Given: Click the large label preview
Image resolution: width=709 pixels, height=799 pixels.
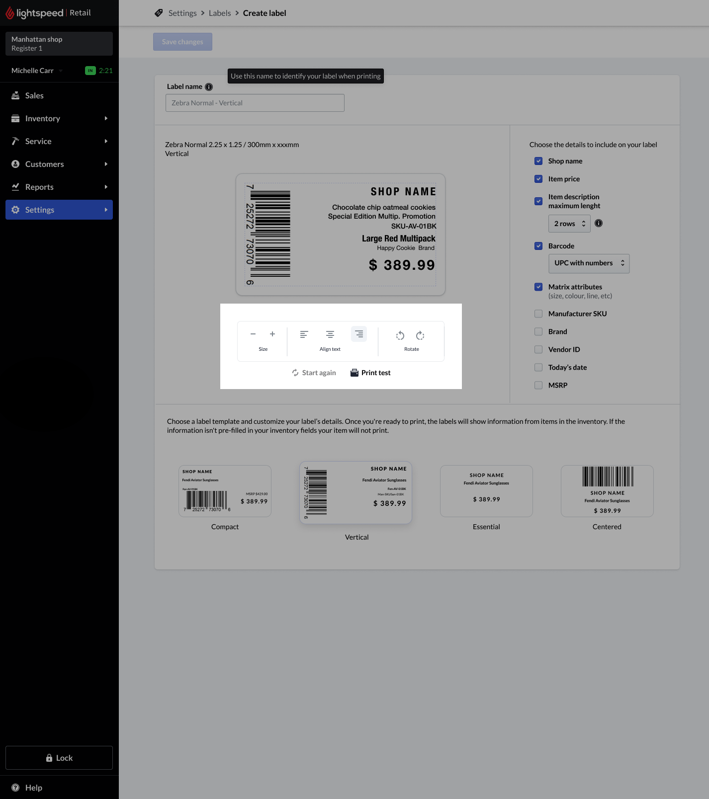Looking at the screenshot, I should coord(341,235).
